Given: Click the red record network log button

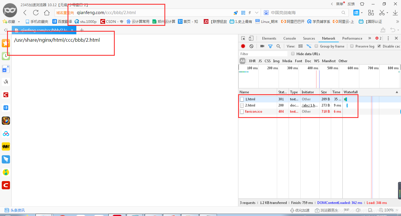Looking at the screenshot, I should pos(243,46).
